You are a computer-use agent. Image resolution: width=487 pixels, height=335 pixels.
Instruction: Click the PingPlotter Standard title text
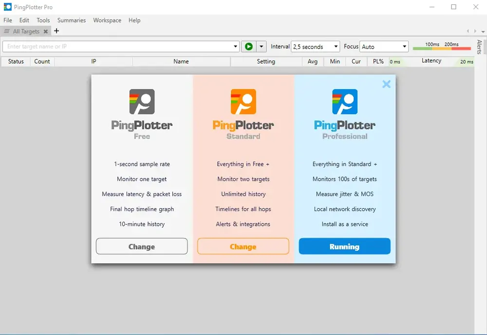(x=243, y=130)
